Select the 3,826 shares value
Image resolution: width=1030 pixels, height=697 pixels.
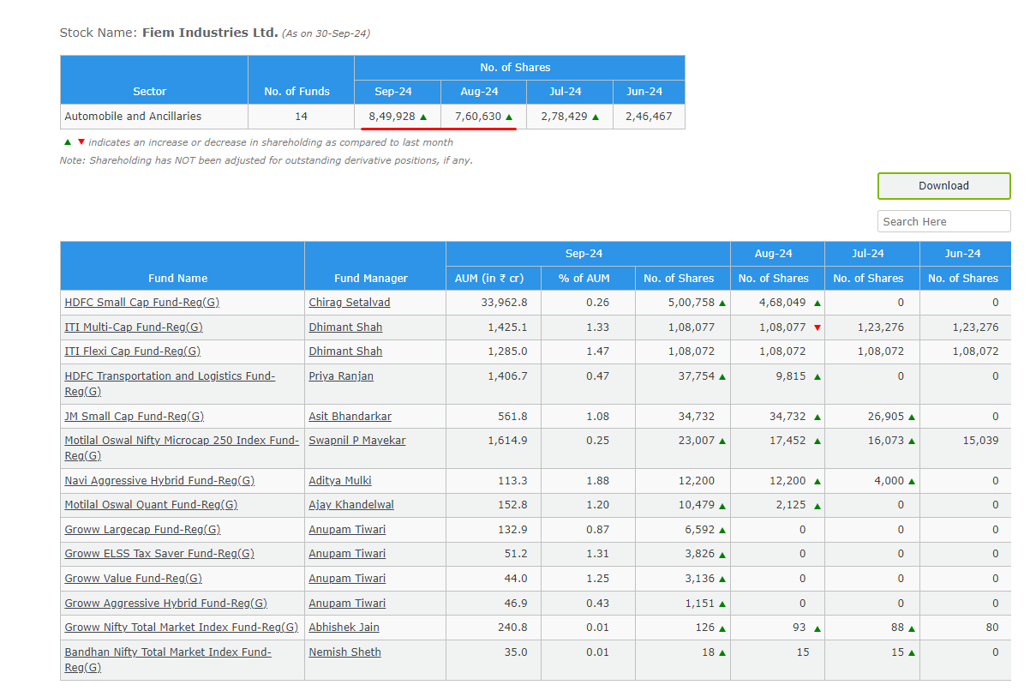(x=700, y=554)
